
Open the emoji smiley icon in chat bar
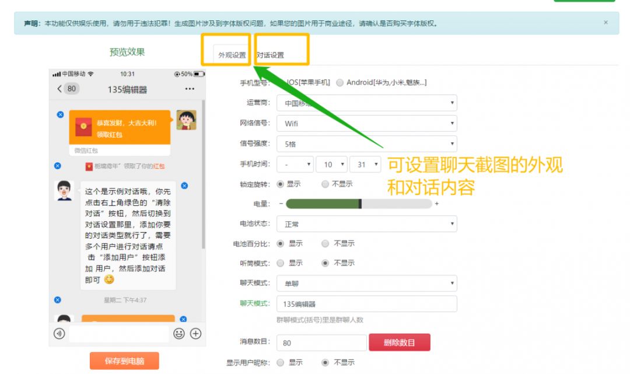point(179,333)
